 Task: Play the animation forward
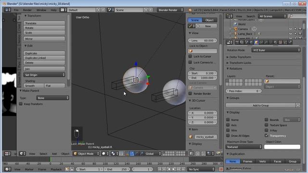click(174, 169)
